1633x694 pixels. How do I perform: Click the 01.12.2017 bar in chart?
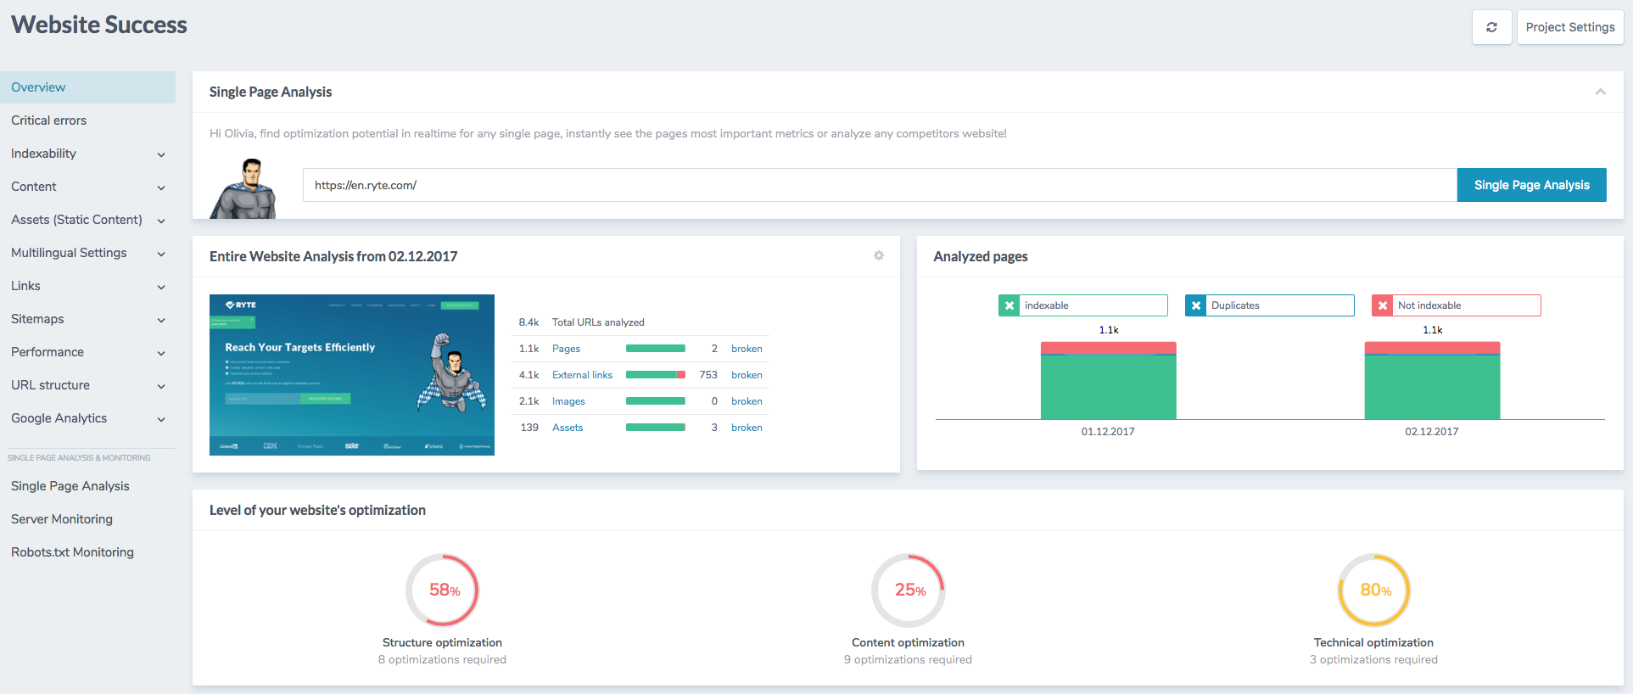pyautogui.click(x=1108, y=380)
